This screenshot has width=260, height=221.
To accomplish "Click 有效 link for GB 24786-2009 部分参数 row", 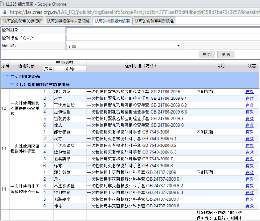I will pos(250,91).
